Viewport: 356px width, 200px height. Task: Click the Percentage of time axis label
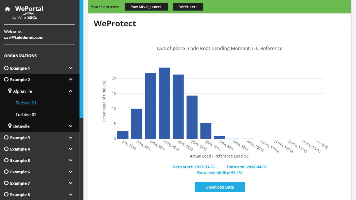coord(104,101)
